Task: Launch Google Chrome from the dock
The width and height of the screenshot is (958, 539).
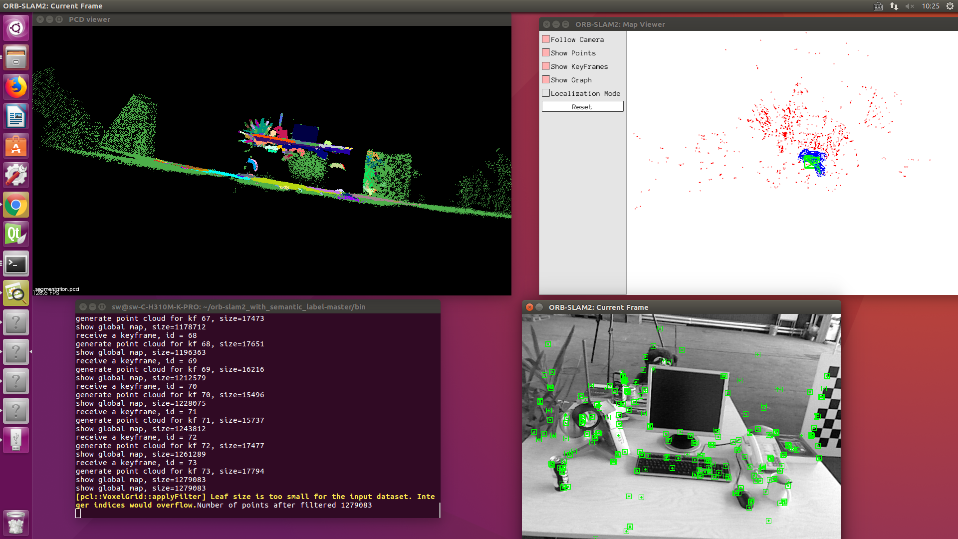Action: pyautogui.click(x=16, y=205)
